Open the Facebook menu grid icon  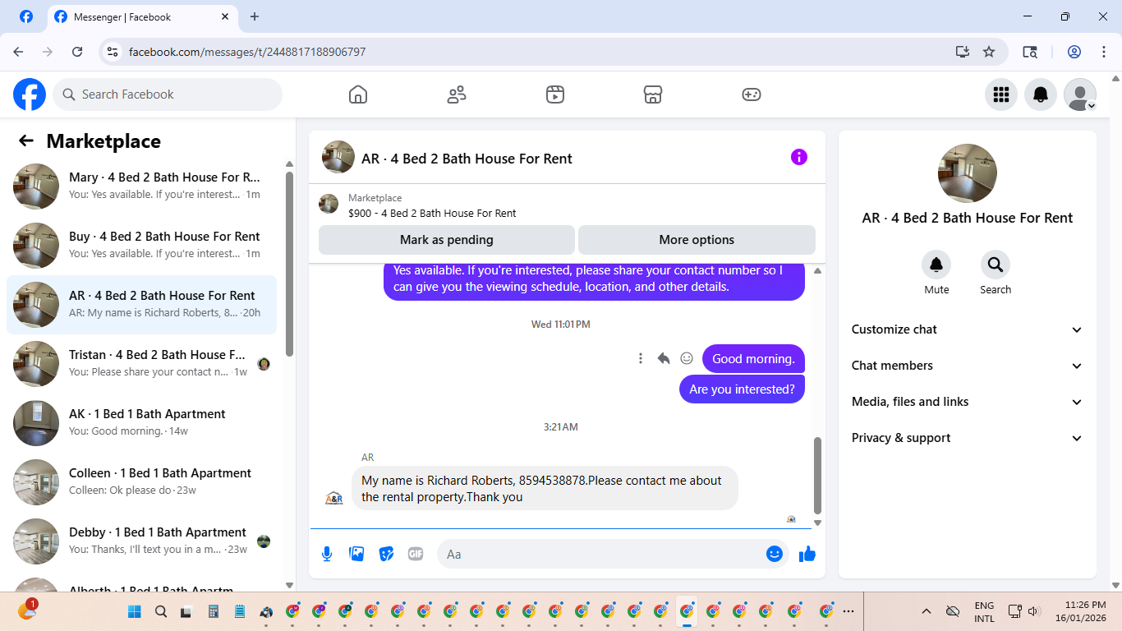pos(1001,94)
